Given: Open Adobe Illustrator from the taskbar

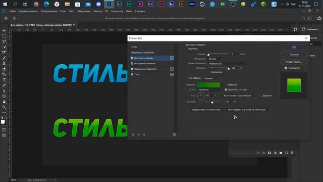Looking at the screenshot, I should tap(182, 4).
